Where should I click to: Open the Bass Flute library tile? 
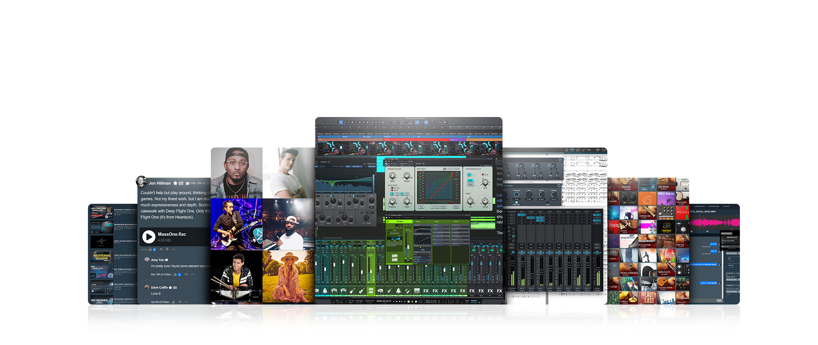[x=666, y=269]
